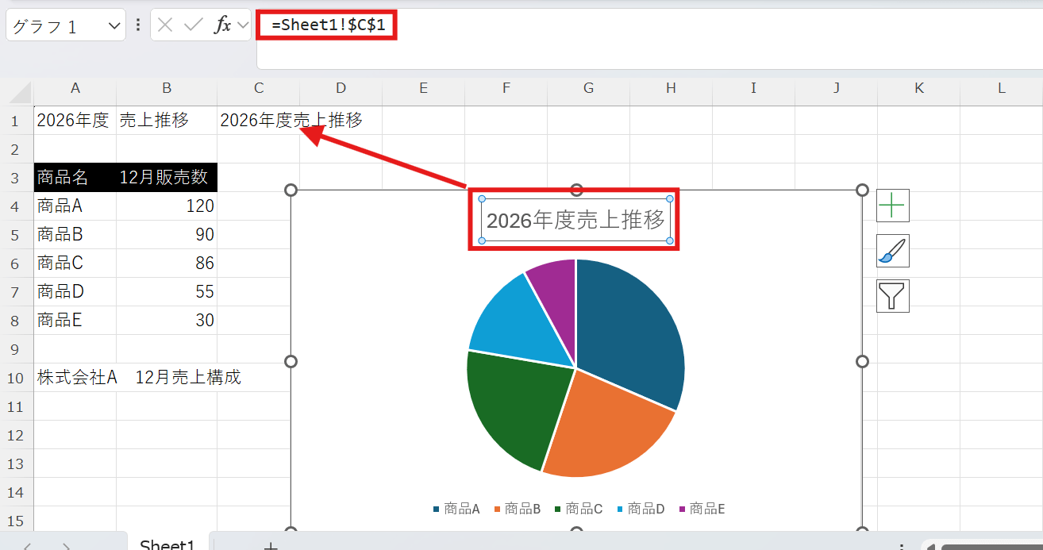Expand the chevron next to fx
The height and width of the screenshot is (550, 1043).
click(x=243, y=25)
